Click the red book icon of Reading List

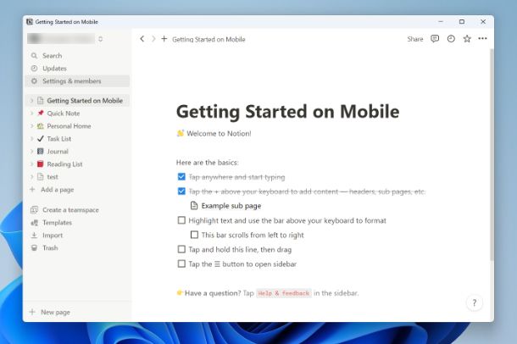[40, 164]
